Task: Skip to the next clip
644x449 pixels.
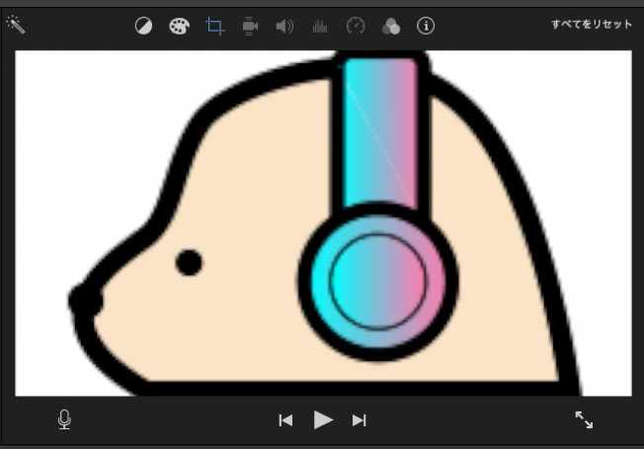Action: point(359,420)
